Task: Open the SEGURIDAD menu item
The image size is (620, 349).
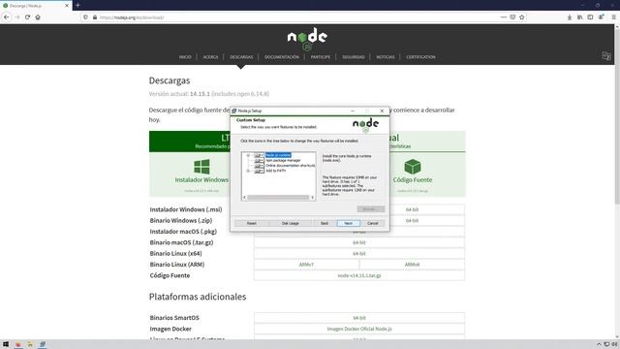Action: (354, 57)
